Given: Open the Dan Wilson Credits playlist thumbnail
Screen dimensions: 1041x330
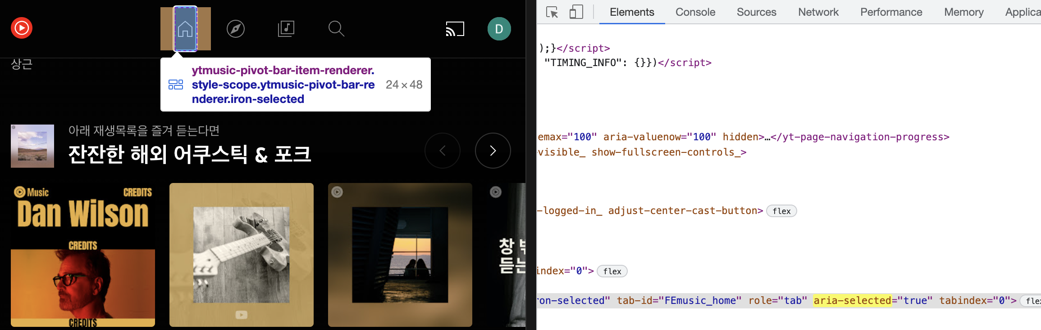Looking at the screenshot, I should [83, 255].
